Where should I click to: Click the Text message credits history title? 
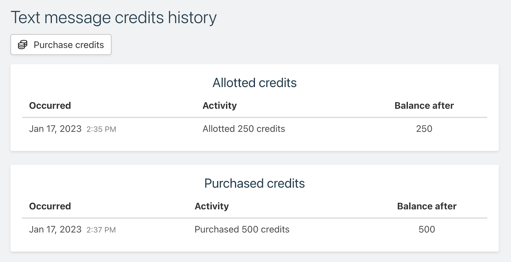tap(114, 17)
